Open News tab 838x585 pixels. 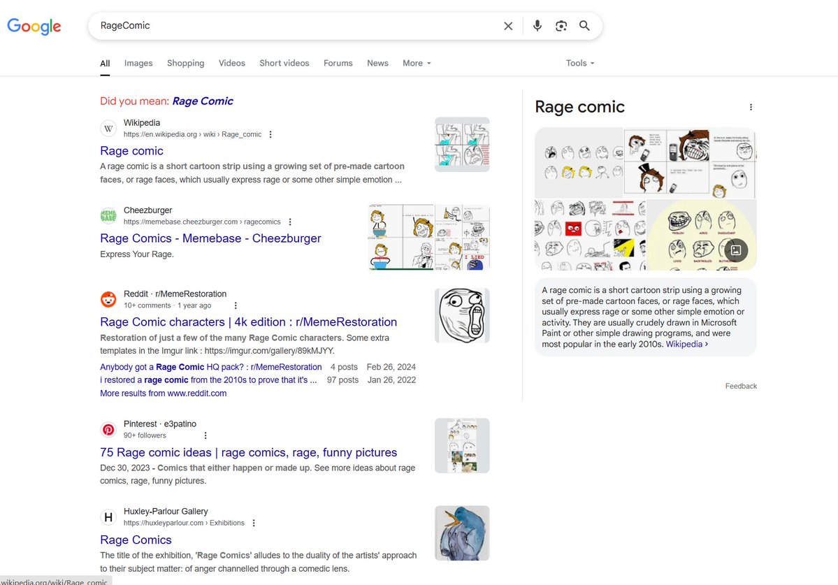tap(377, 63)
